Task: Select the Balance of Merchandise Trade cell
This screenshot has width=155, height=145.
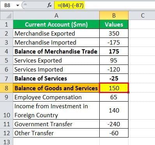Action: [56, 51]
